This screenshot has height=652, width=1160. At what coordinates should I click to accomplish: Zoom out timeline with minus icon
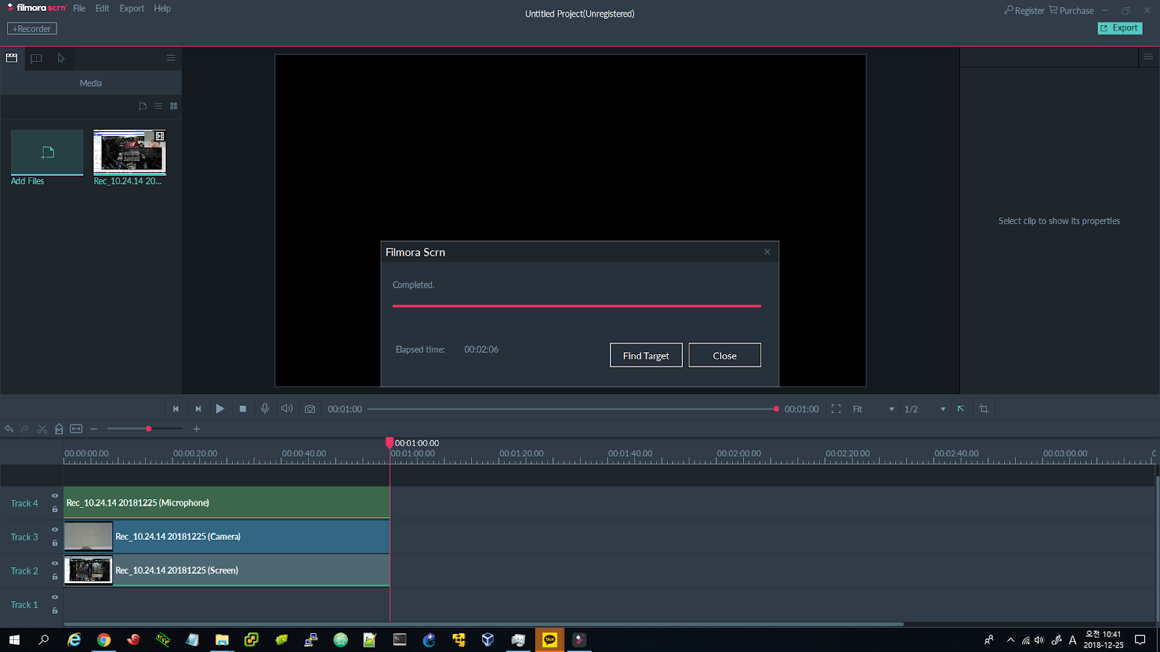click(94, 429)
